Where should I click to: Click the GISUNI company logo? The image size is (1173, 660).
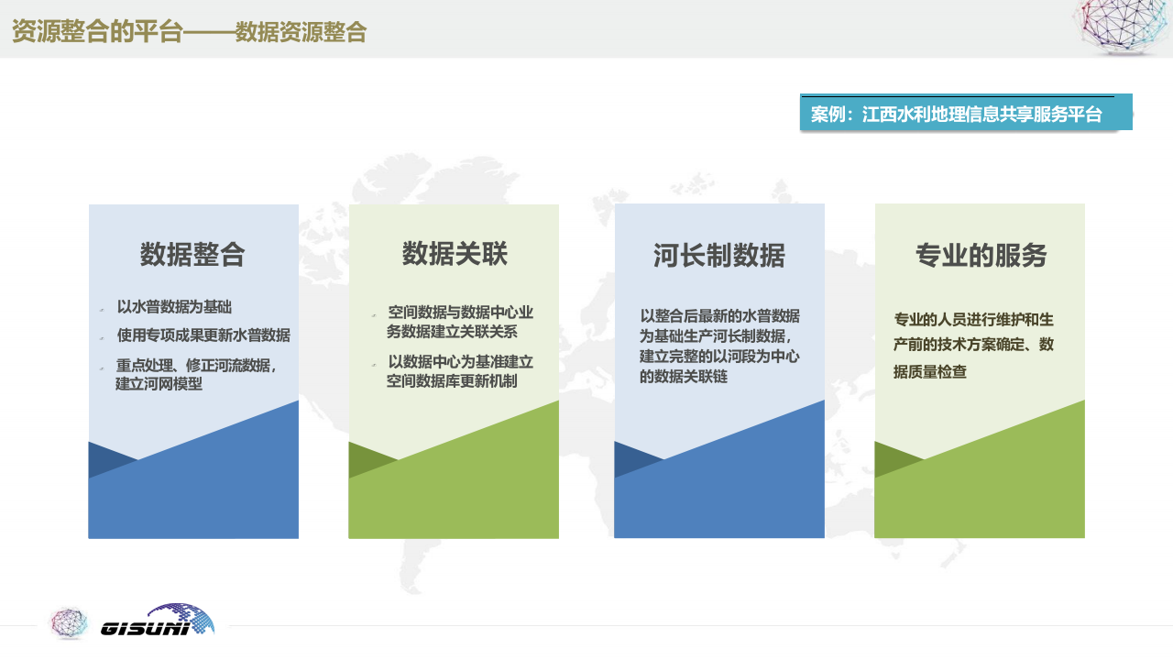coord(158,621)
